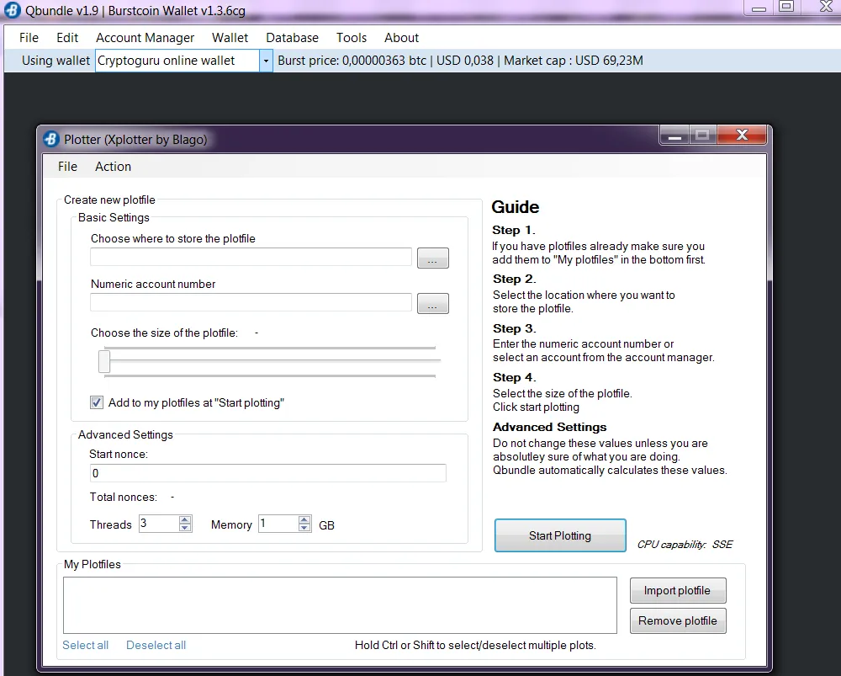841x676 pixels.
Task: Open the Plotter window File menu
Action: point(67,167)
